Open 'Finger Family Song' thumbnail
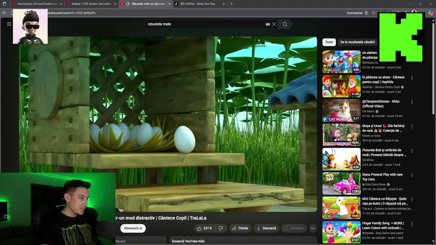 341,232
